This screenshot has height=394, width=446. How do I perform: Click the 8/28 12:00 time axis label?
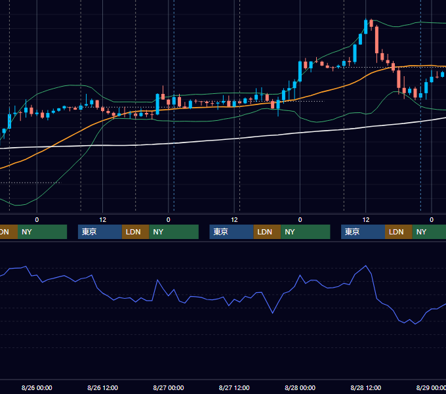point(366,387)
